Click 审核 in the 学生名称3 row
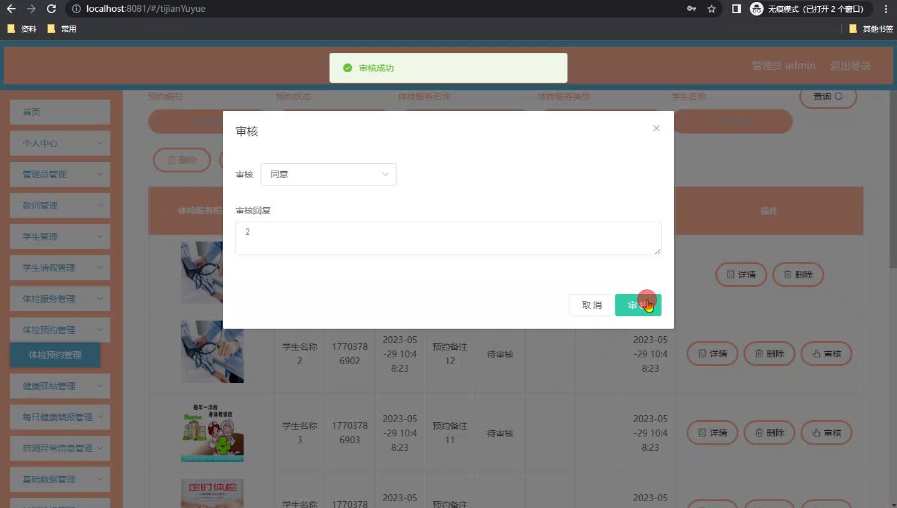 827,433
